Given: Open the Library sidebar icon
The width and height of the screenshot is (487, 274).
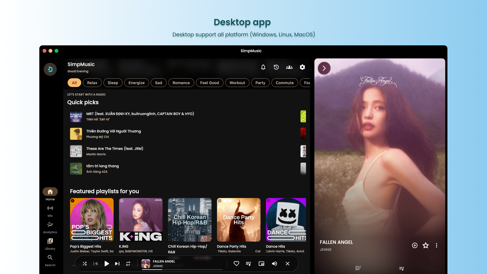Looking at the screenshot, I should pos(50,244).
